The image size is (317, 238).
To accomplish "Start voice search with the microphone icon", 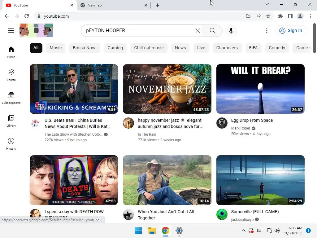I will [x=231, y=31].
